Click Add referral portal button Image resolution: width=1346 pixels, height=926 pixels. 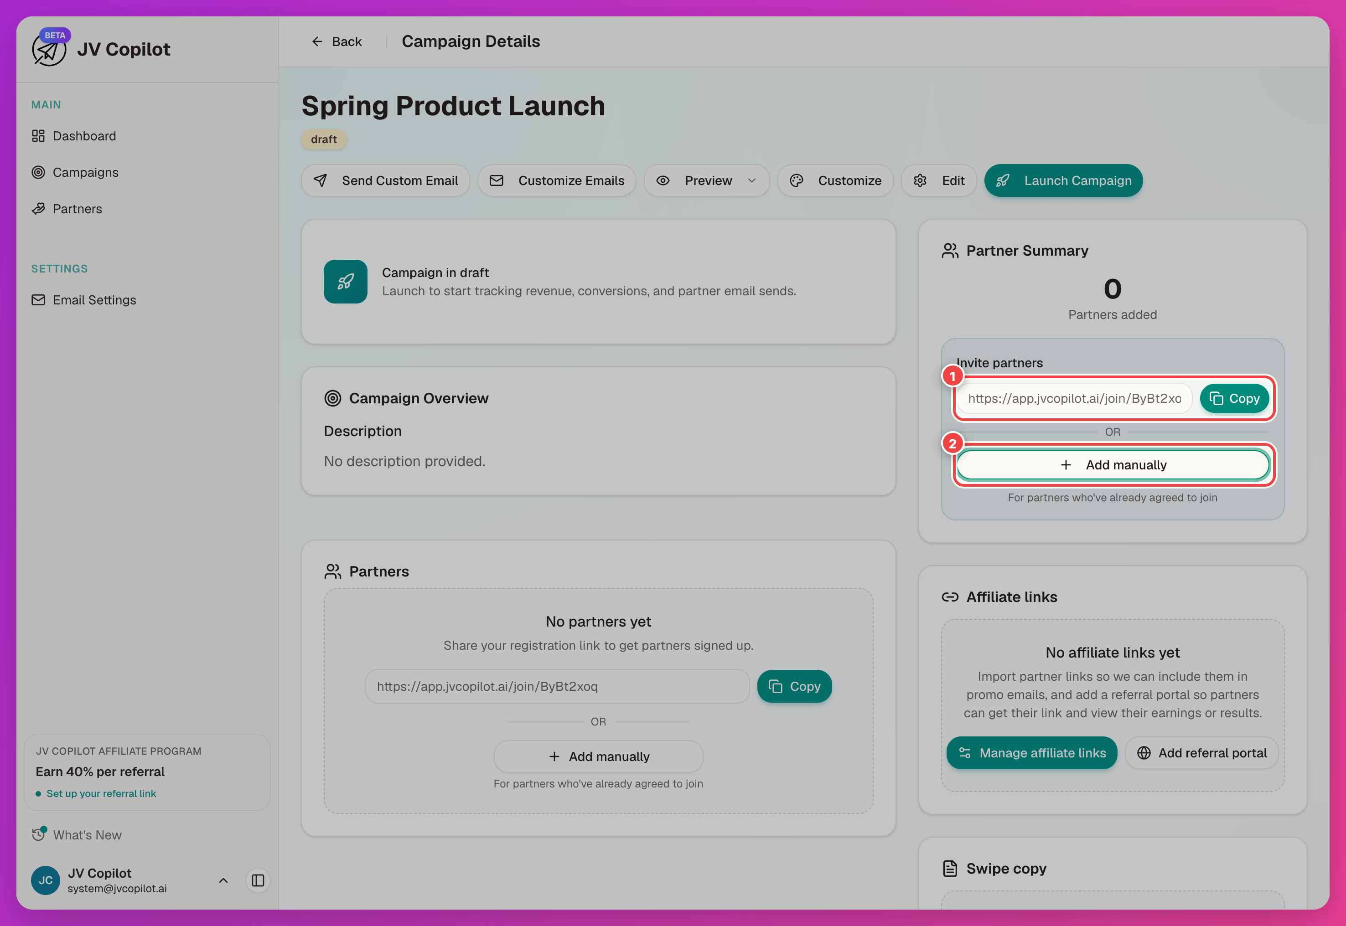point(1201,753)
